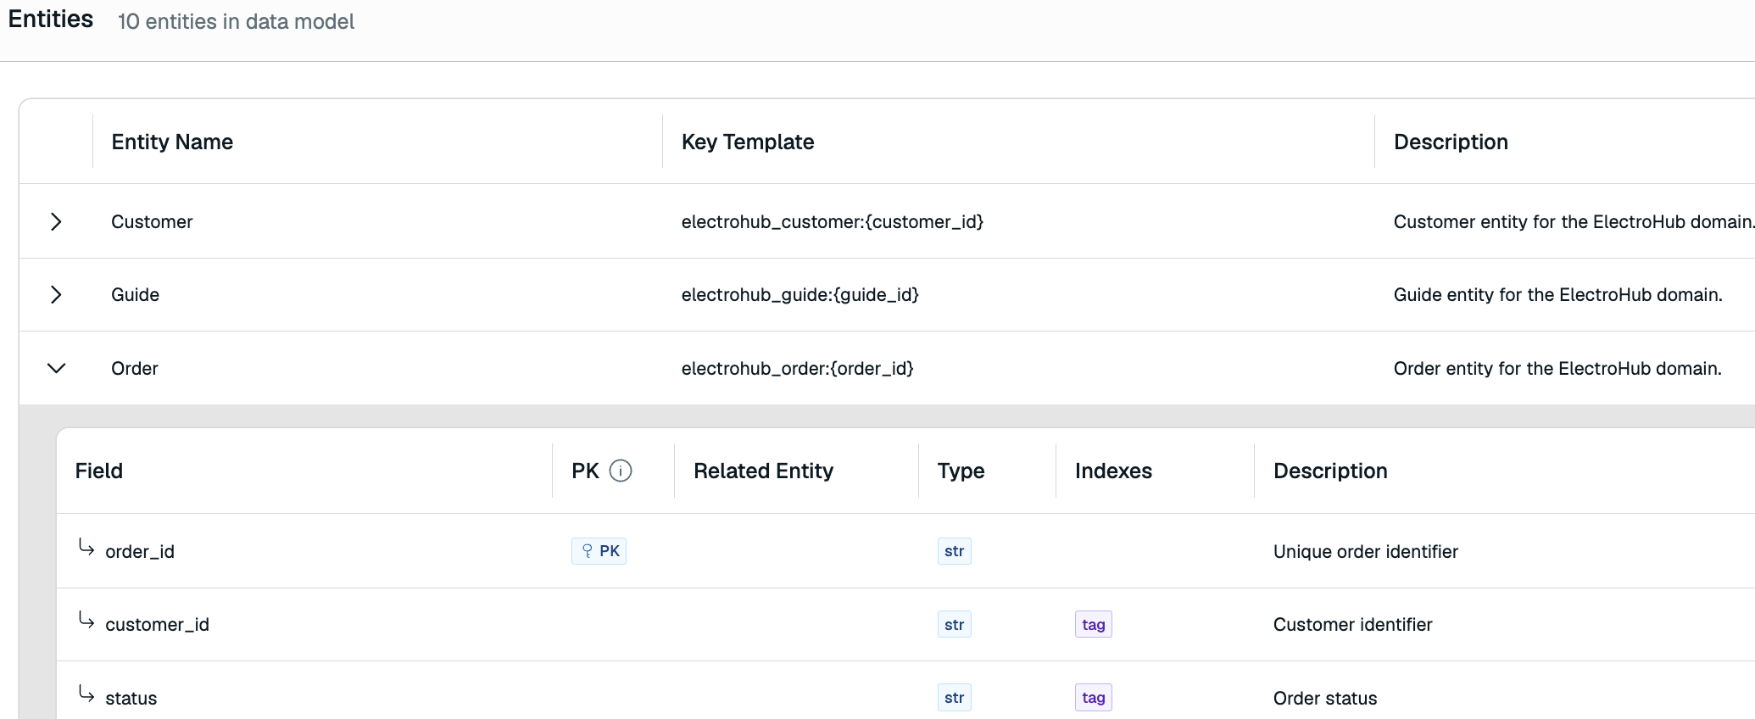The height and width of the screenshot is (719, 1755).
Task: Click the tag index badge for customer_id
Action: pyautogui.click(x=1093, y=625)
